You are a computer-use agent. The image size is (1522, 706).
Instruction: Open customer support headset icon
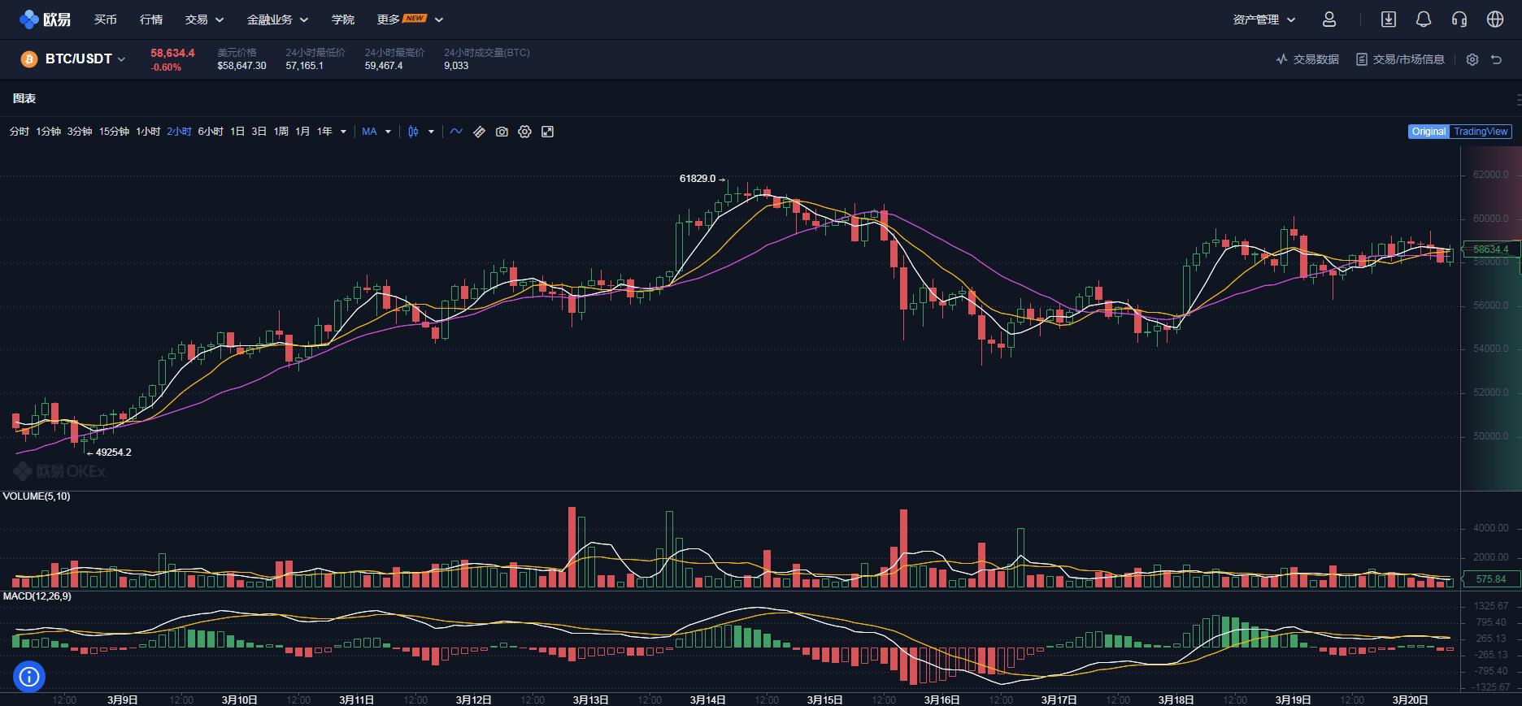1459,19
